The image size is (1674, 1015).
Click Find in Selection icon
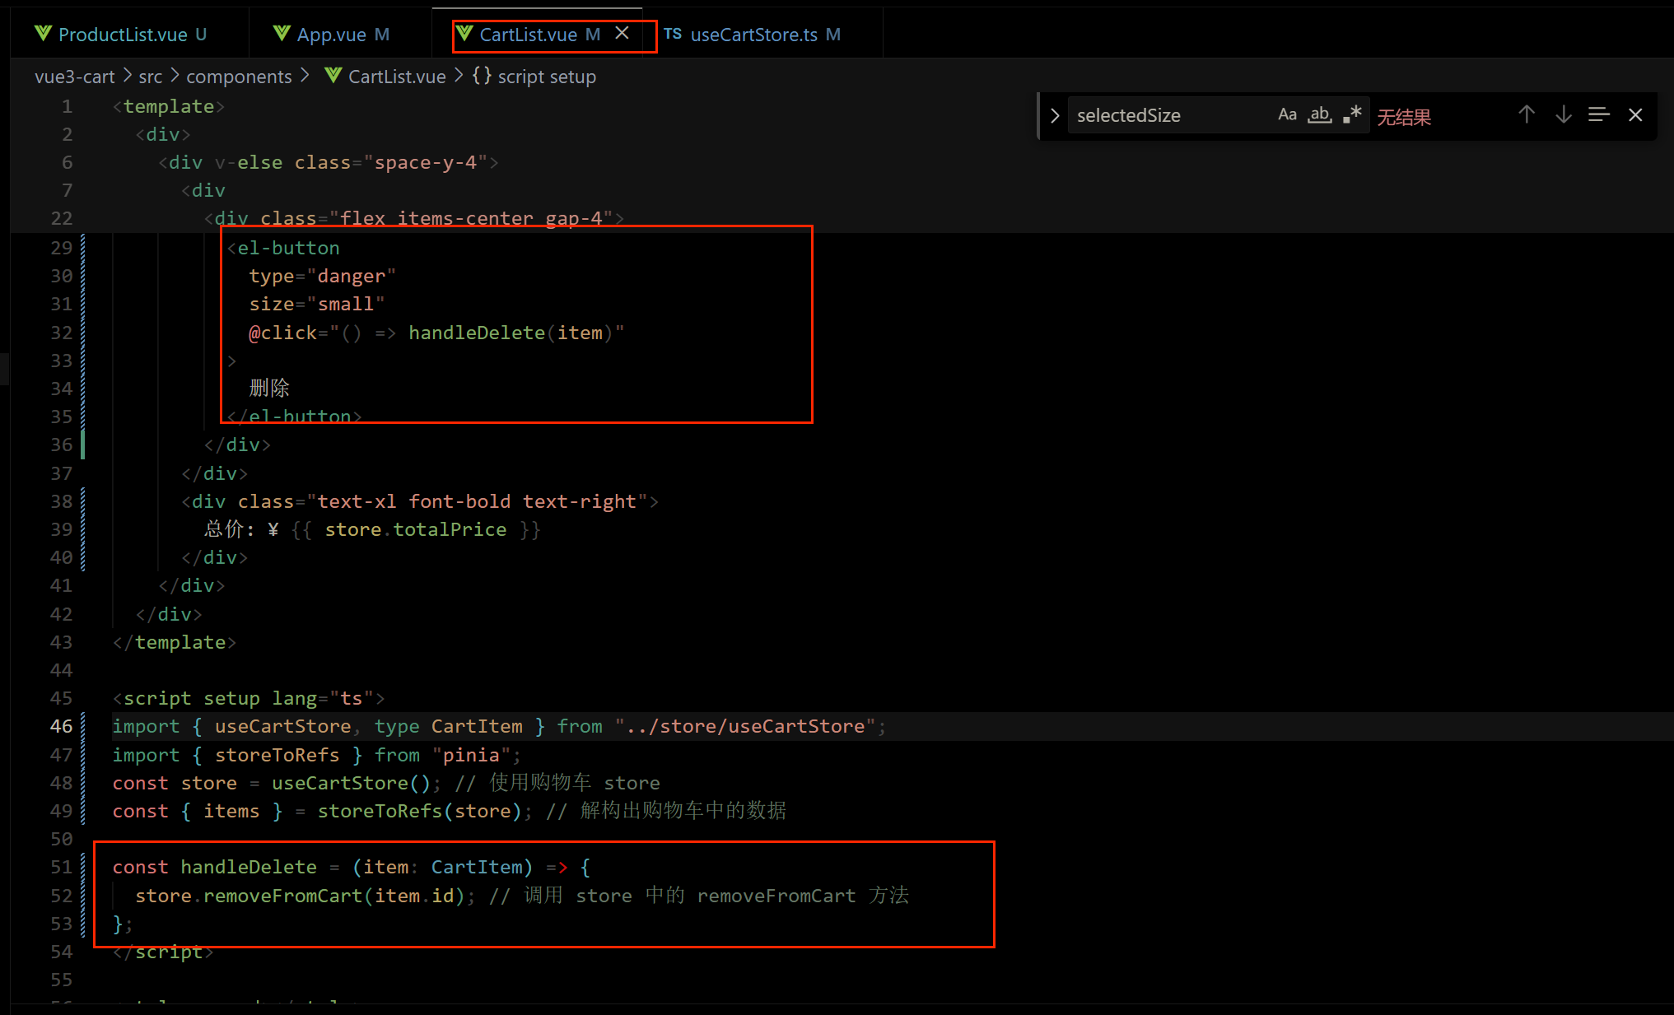(1599, 115)
